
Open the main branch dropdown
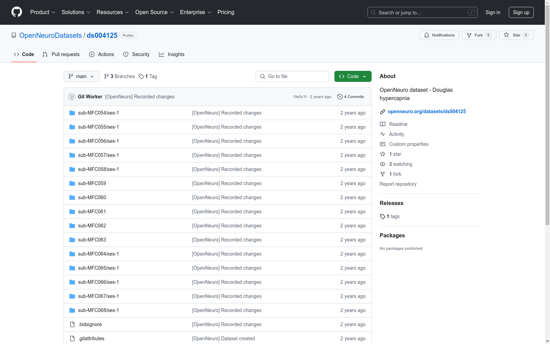[x=81, y=76]
